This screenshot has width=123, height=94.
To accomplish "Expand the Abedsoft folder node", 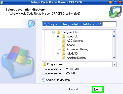I will tap(58, 36).
